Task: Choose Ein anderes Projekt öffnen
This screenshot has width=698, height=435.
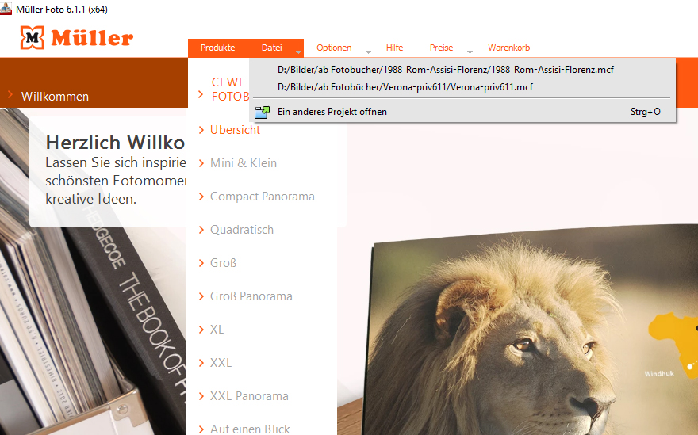Action: [462, 112]
